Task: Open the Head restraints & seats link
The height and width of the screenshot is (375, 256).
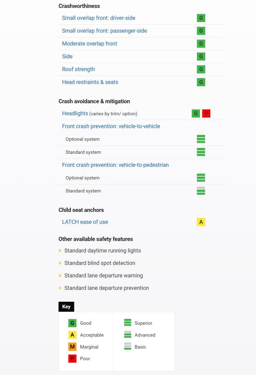Action: 90,82
